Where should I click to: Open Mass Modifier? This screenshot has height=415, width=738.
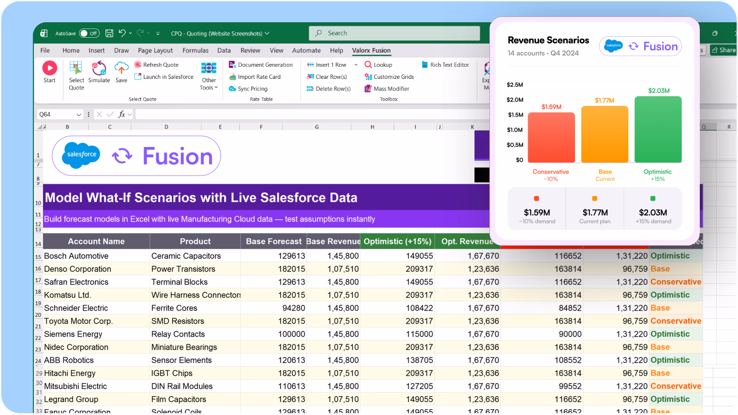point(387,89)
